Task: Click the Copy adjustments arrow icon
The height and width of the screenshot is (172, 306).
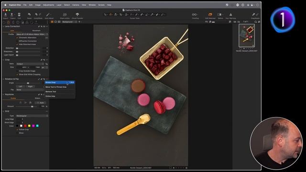Action: [253, 15]
